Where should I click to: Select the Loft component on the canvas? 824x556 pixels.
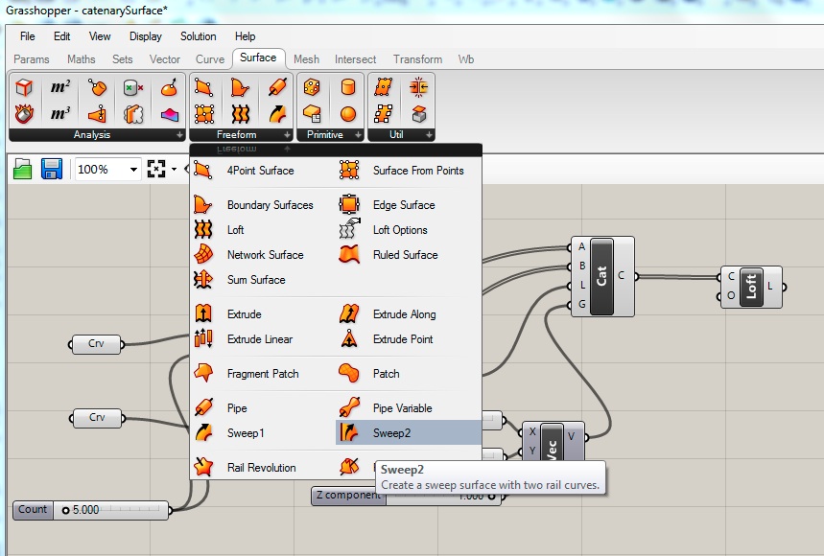click(751, 287)
